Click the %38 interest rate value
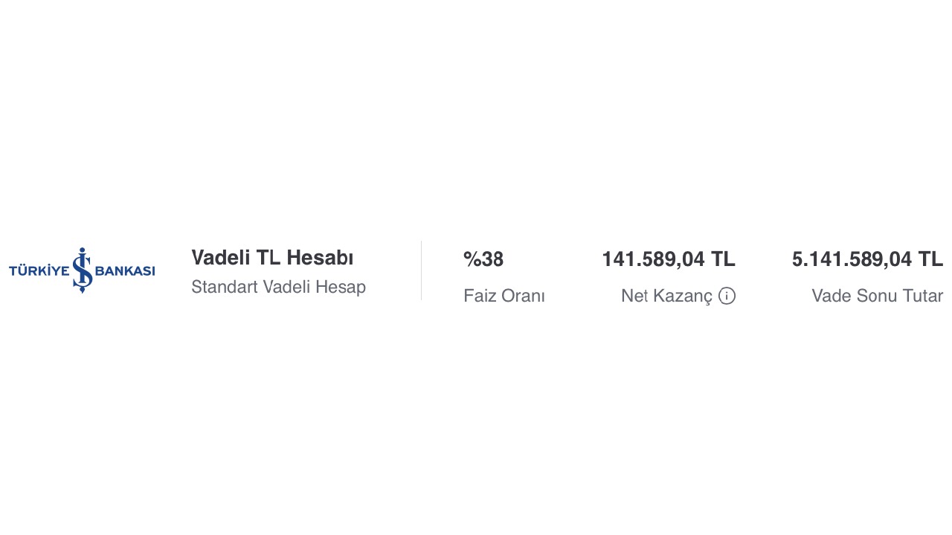The image size is (952, 535). [x=483, y=259]
